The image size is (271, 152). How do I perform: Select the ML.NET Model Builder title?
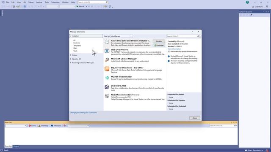click(x=122, y=77)
